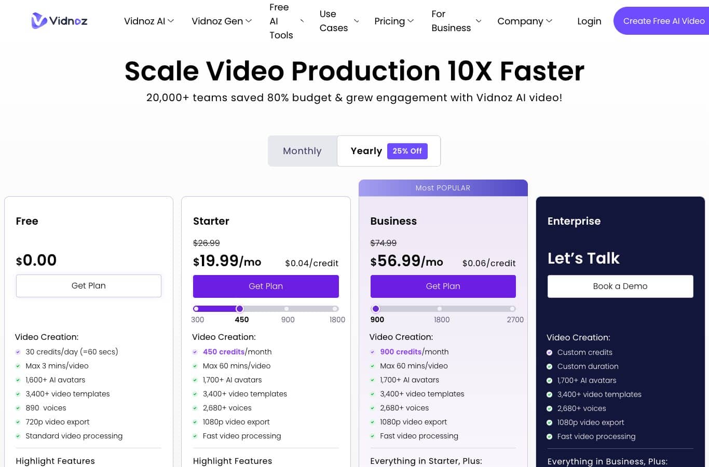Click check icon beside 720p video export
709x467 pixels.
[x=18, y=422]
